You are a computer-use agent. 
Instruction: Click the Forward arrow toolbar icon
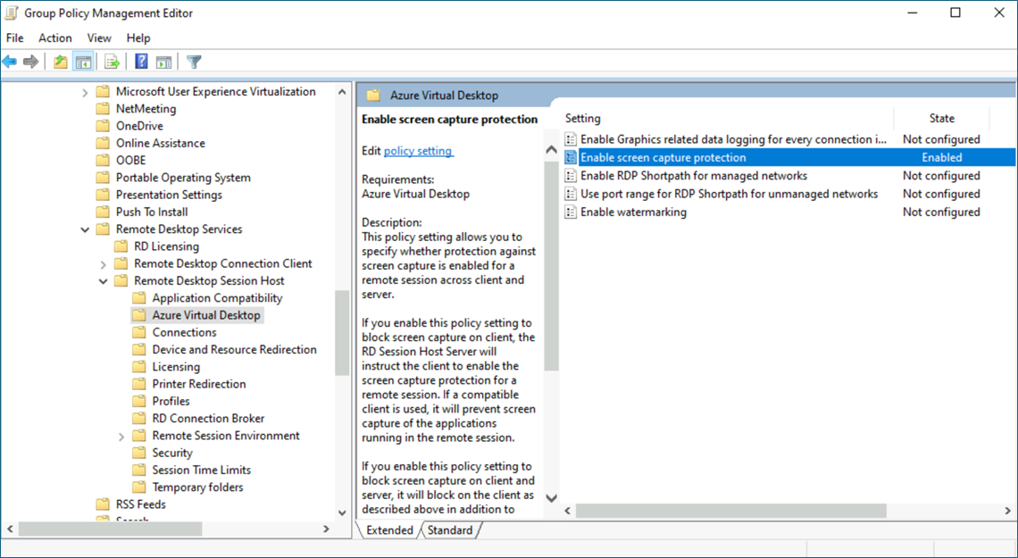[x=30, y=62]
